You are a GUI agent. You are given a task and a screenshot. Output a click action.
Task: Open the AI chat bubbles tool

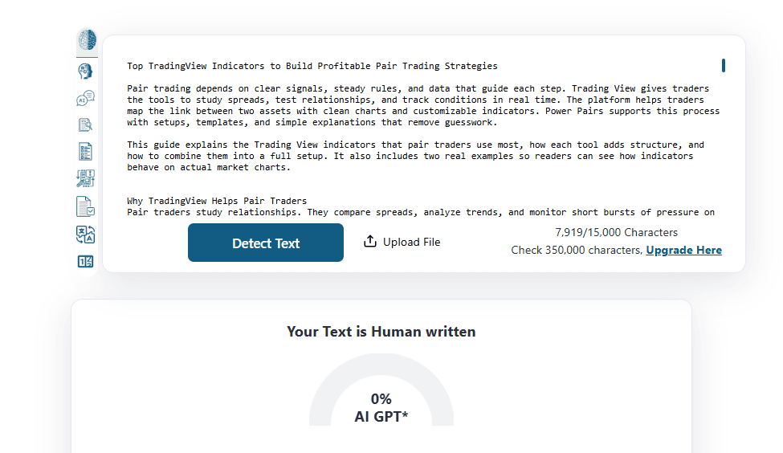coord(86,99)
